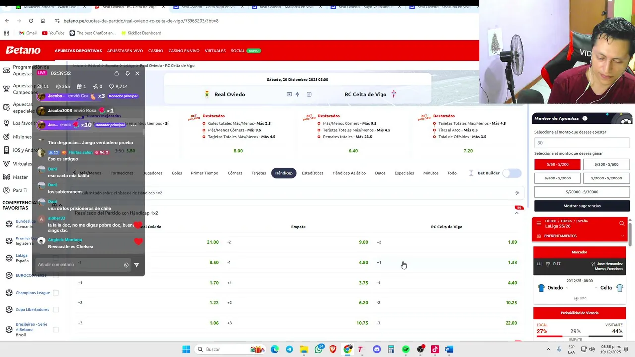Select the Hándicap market tab
Image resolution: width=635 pixels, height=357 pixels.
pos(284,173)
